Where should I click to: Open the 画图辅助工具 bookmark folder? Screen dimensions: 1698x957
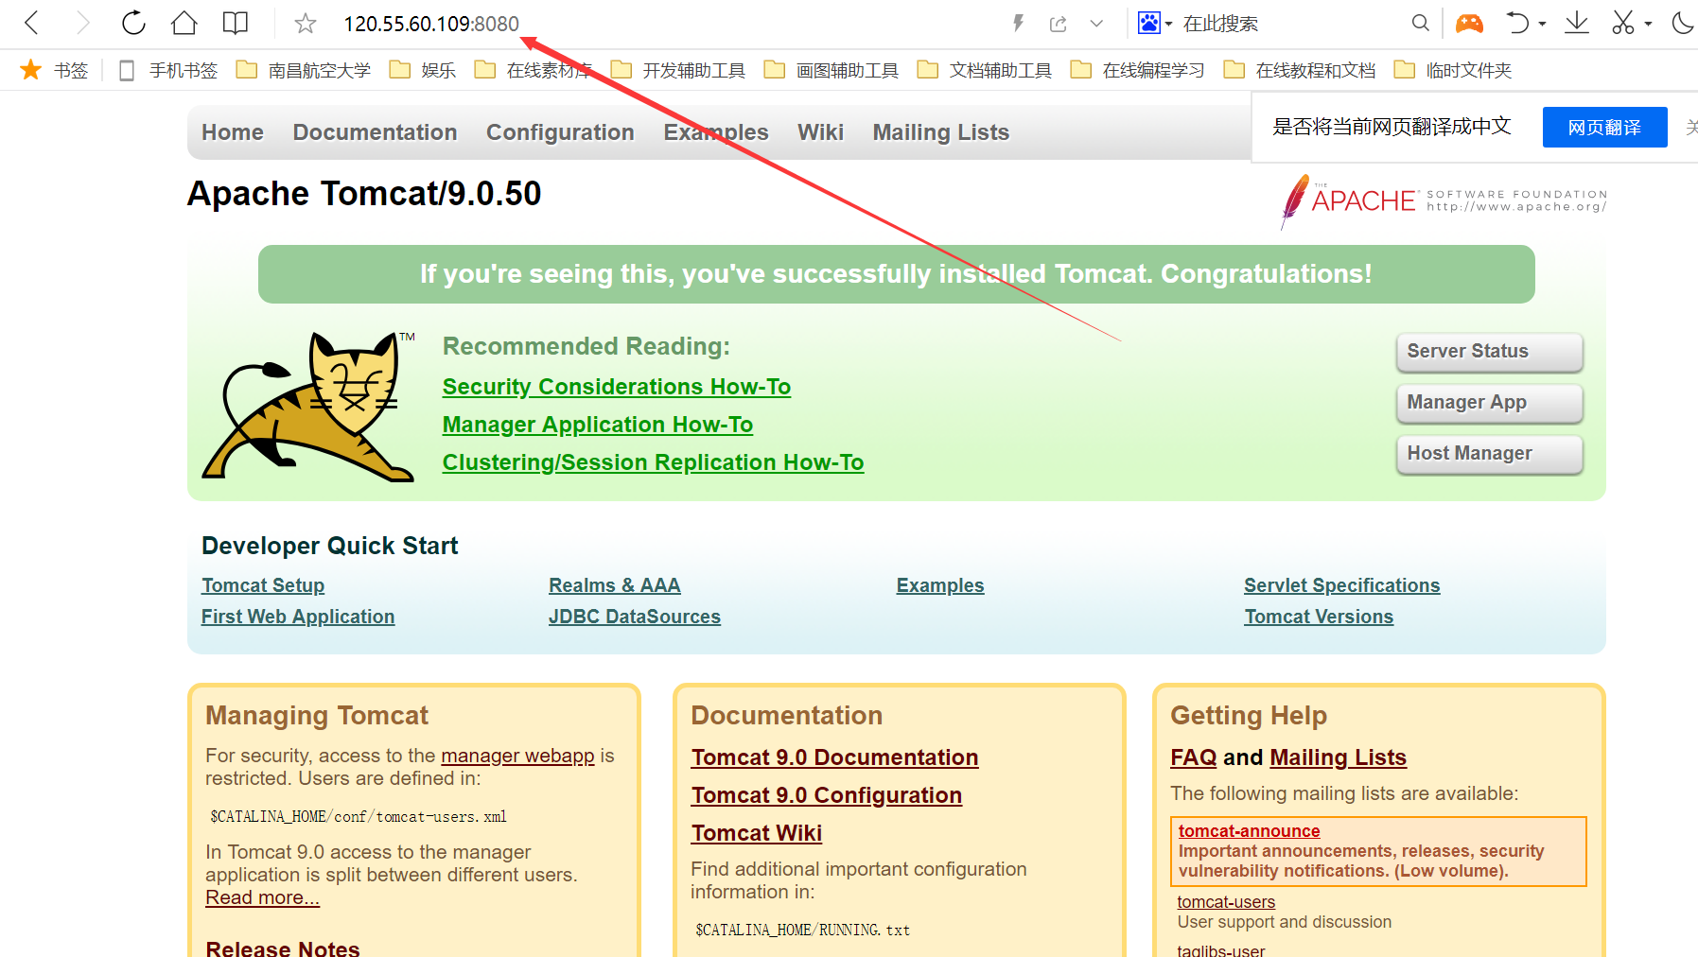pos(831,70)
